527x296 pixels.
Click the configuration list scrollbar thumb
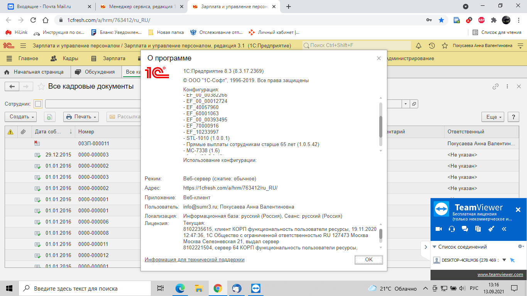tap(381, 126)
